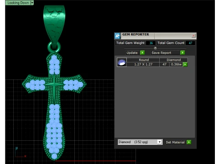Select the center star on the cross
This screenshot has height=164, width=219.
click(54, 84)
